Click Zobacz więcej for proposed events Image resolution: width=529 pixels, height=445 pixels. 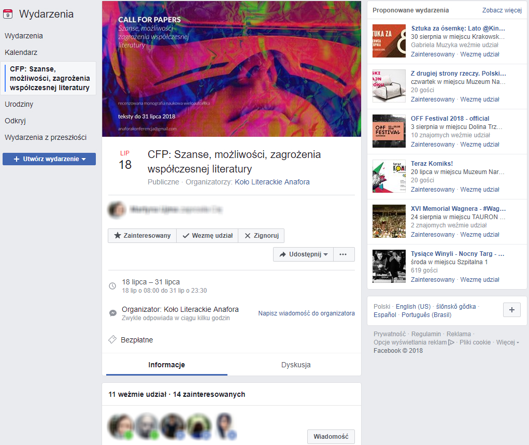[502, 10]
